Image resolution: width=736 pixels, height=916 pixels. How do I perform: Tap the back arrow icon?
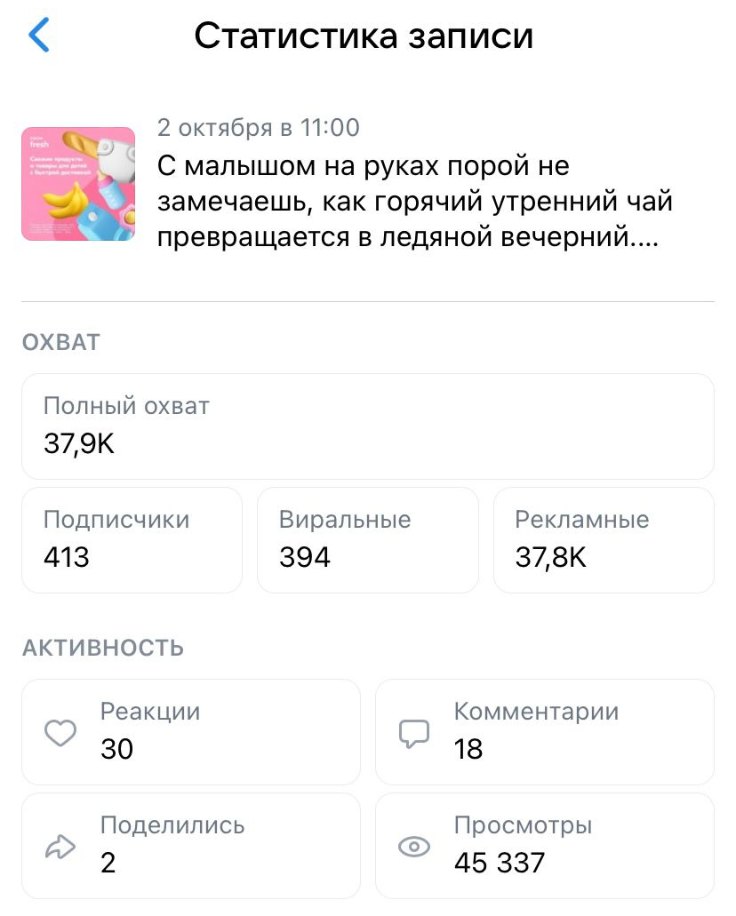(39, 36)
